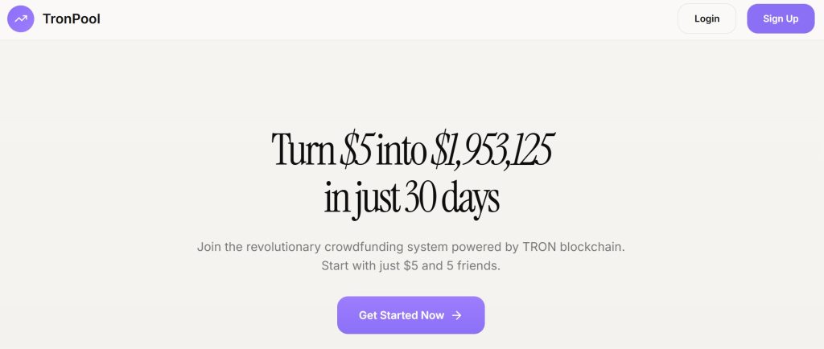Image resolution: width=824 pixels, height=349 pixels.
Task: Click "TRON blockchain" in the subtitle
Action: pos(575,246)
